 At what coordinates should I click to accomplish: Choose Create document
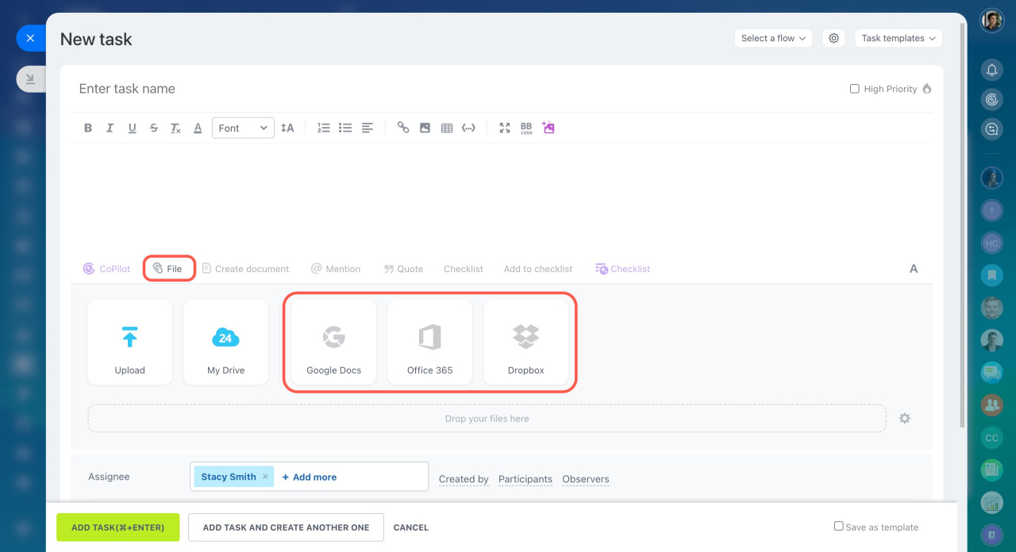coord(245,269)
